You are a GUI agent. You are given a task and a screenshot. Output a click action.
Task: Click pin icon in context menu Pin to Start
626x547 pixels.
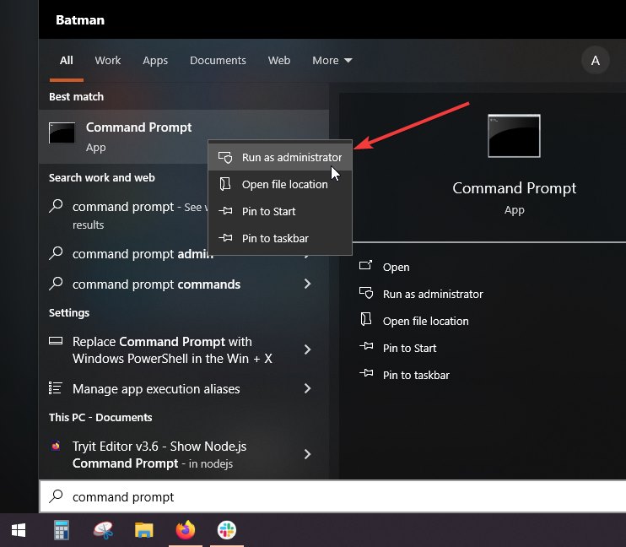pos(225,210)
